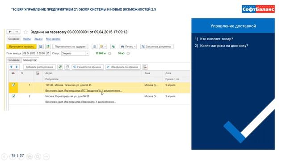
Task: Click the Время с, по sub-header
Action: 172,79
